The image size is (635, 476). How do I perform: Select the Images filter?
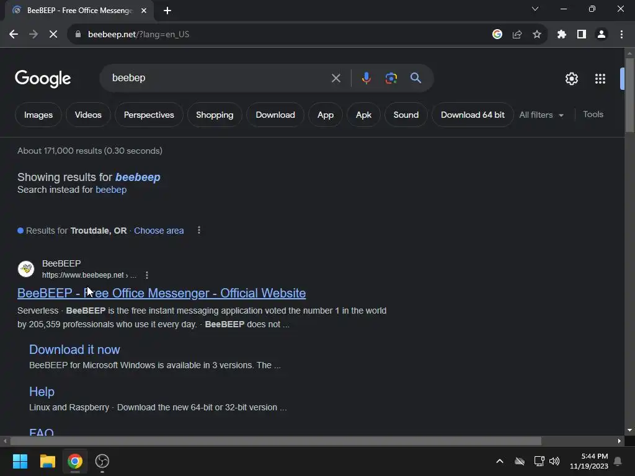tap(38, 115)
